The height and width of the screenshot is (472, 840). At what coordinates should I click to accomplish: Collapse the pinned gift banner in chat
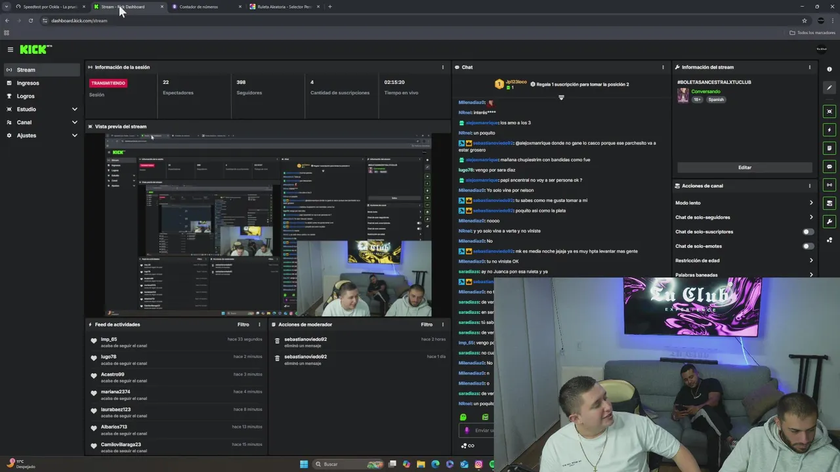[x=561, y=97]
